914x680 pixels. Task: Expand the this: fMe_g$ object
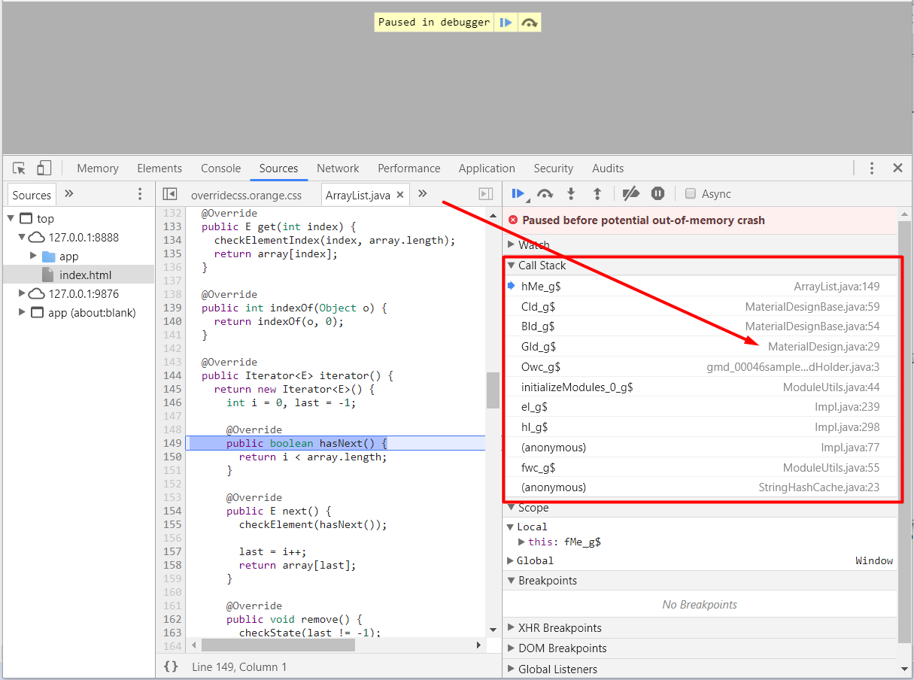tap(521, 542)
